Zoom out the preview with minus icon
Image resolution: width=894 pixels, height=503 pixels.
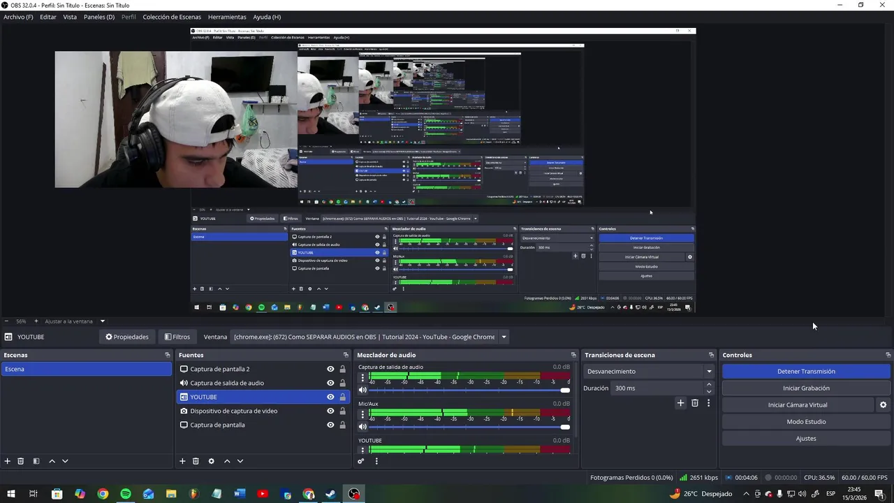pos(6,321)
